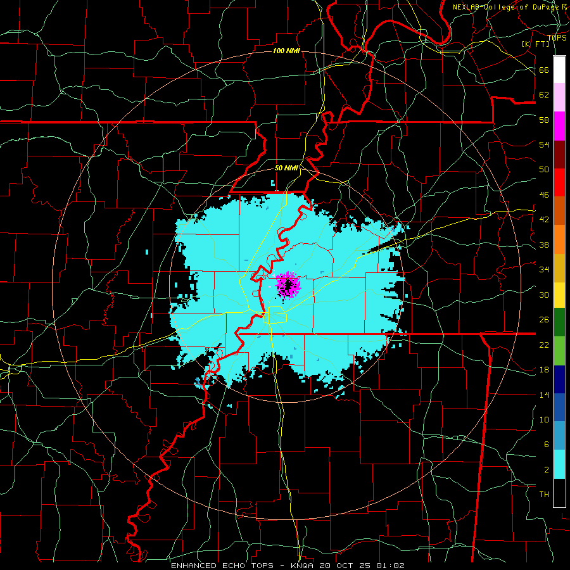Click the bright red 50 kft legend swatch
The height and width of the screenshot is (570, 570).
pyautogui.click(x=559, y=182)
